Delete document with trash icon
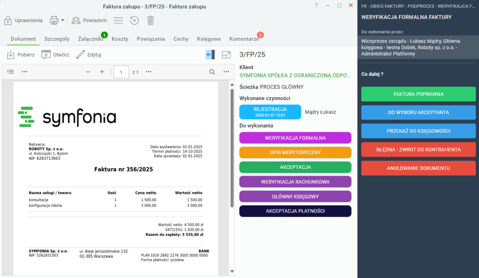The height and width of the screenshot is (278, 479). (x=151, y=21)
